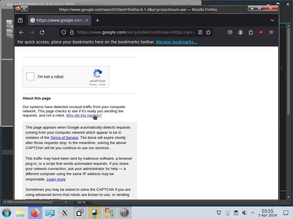Open Firefox View recent browsing icon
This screenshot has width=293, height=219.
(20, 20)
